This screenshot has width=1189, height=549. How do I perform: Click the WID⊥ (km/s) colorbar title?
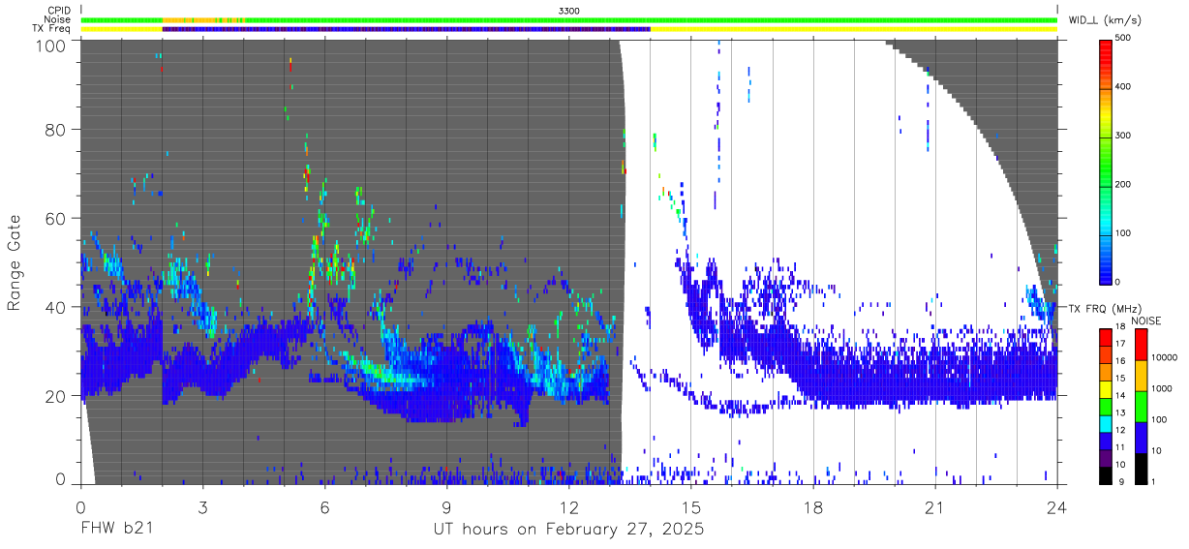[x=1107, y=20]
